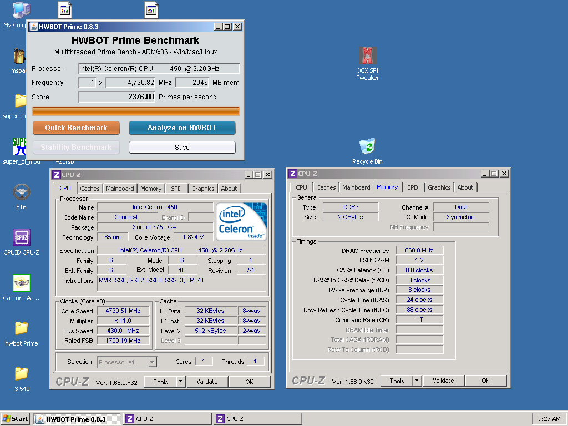Click Validate in left CPU-Z window
The image size is (568, 426).
[207, 382]
